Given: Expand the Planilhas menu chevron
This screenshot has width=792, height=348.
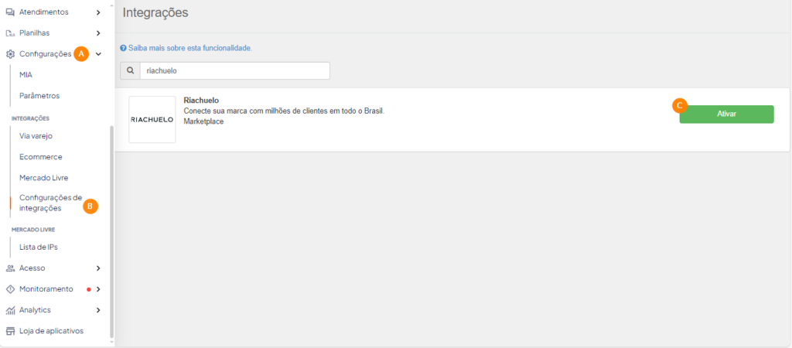Looking at the screenshot, I should (x=98, y=33).
